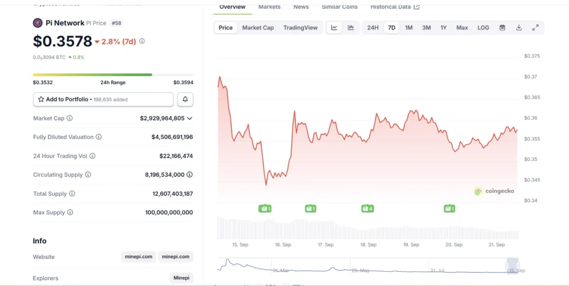Go to the Historical Data tab
The image size is (569, 286).
pos(395,7)
